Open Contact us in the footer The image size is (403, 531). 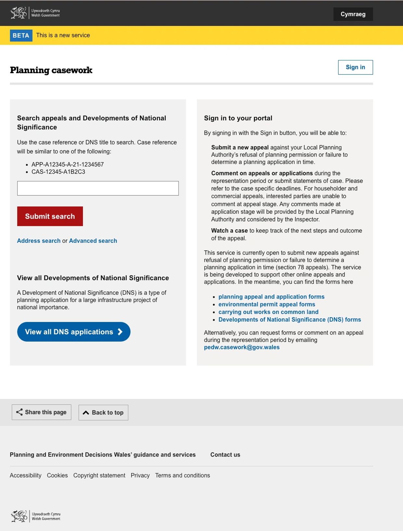point(225,455)
